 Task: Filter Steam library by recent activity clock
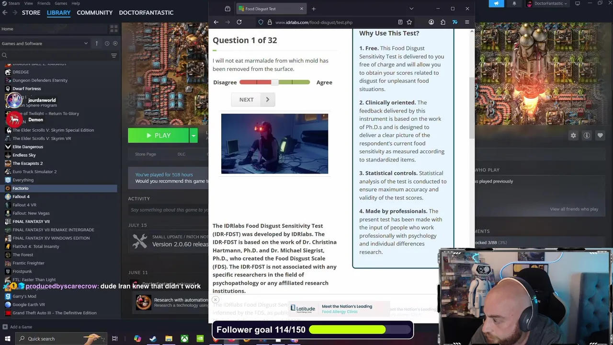pyautogui.click(x=107, y=43)
